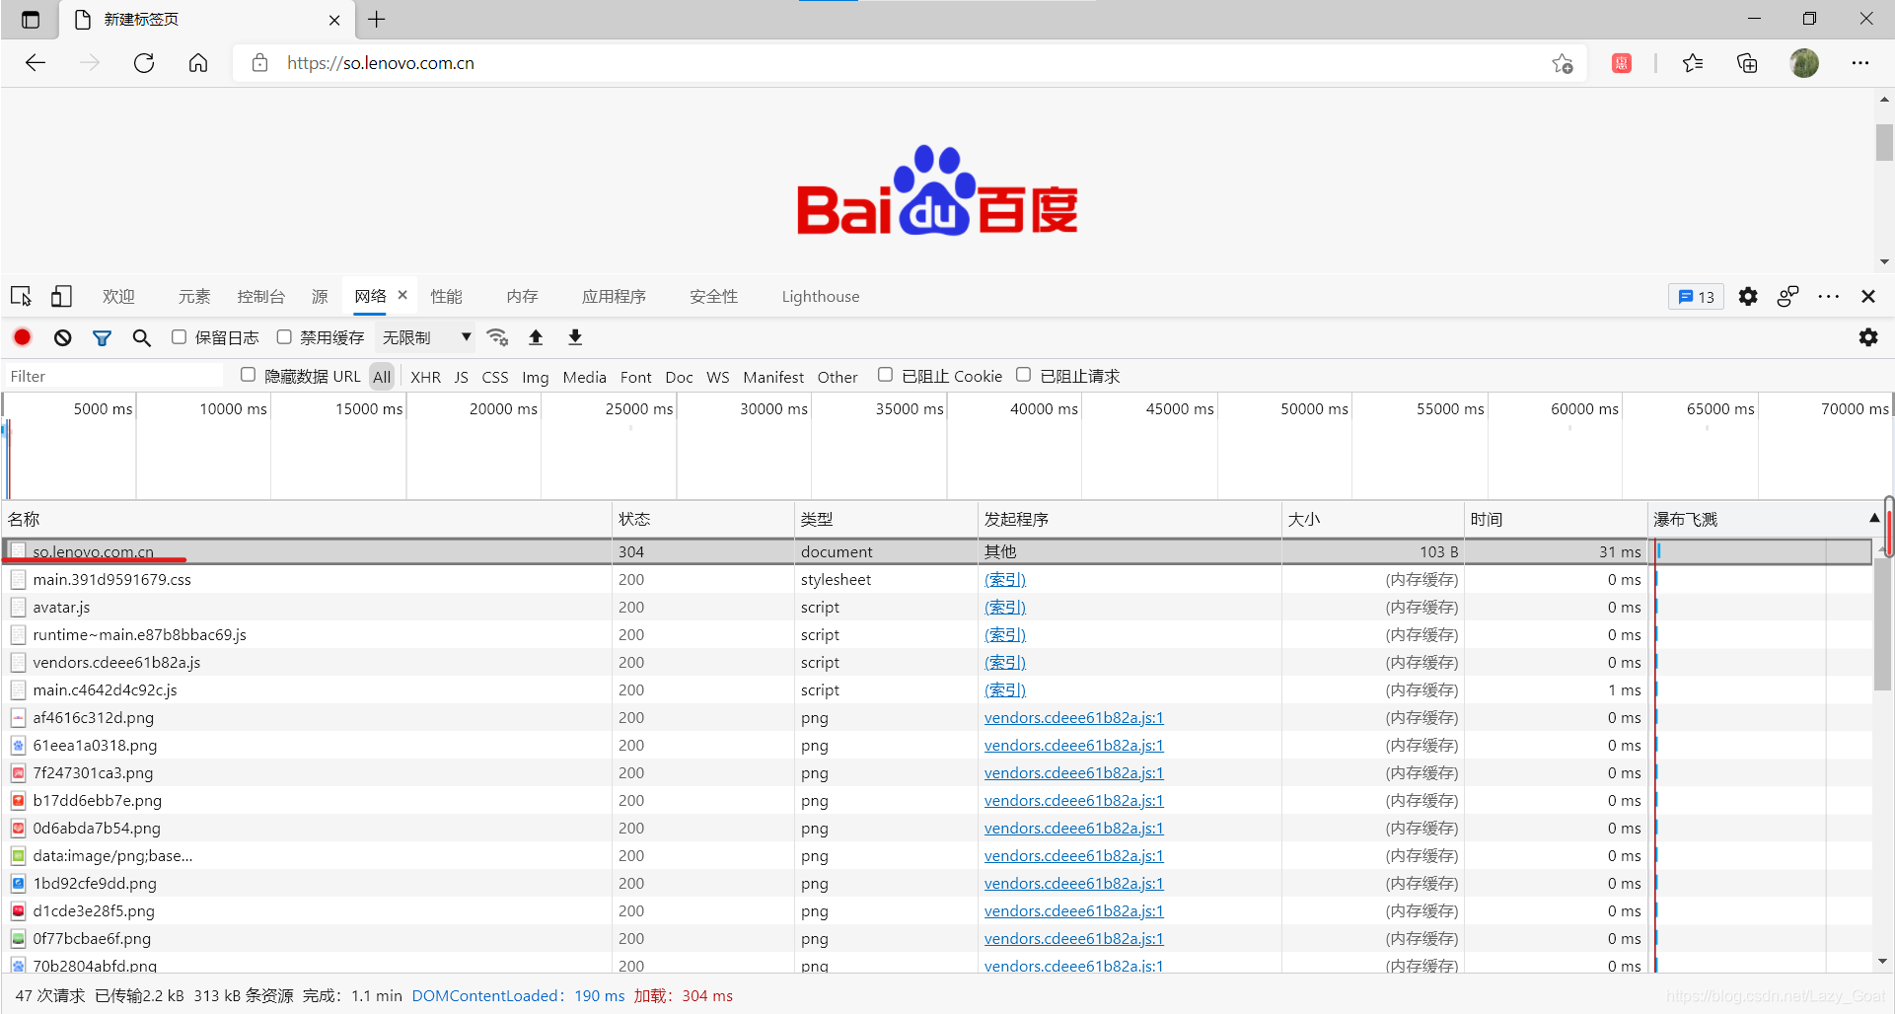
Task: Filter requests by Img type
Action: (x=536, y=377)
